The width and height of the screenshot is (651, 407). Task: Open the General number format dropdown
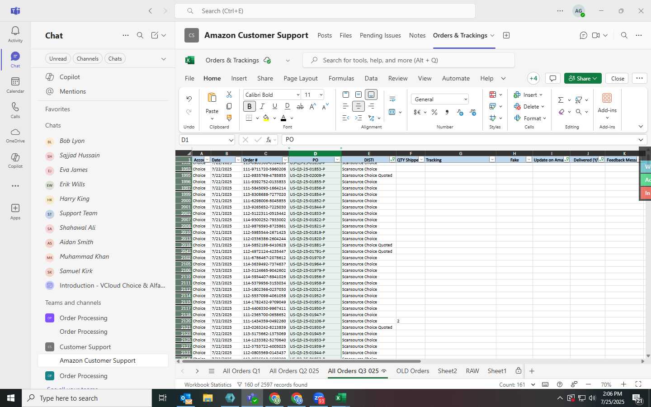pos(465,99)
